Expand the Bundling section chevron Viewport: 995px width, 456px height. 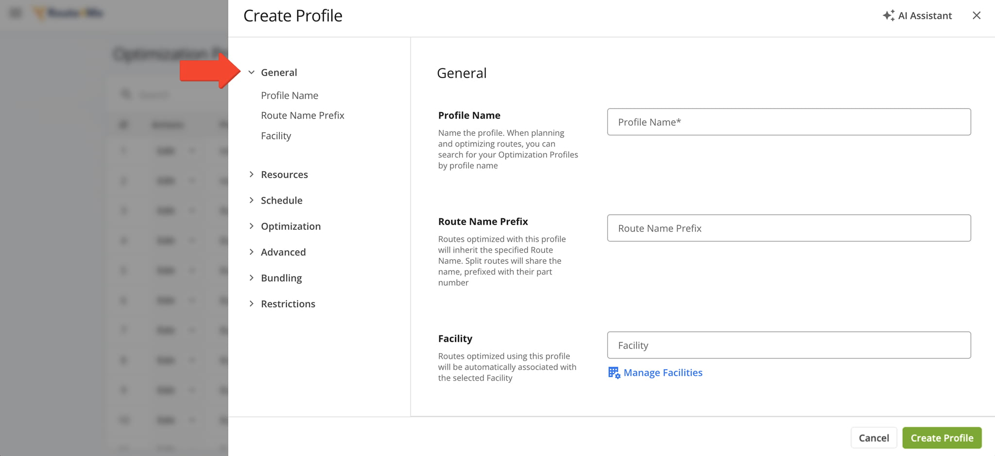pos(251,277)
